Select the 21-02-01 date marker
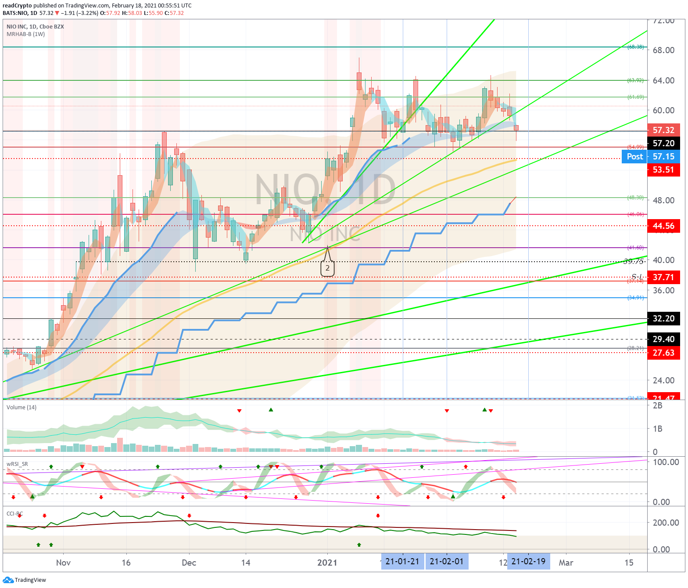Screen dimensions: 688x588 pyautogui.click(x=447, y=562)
